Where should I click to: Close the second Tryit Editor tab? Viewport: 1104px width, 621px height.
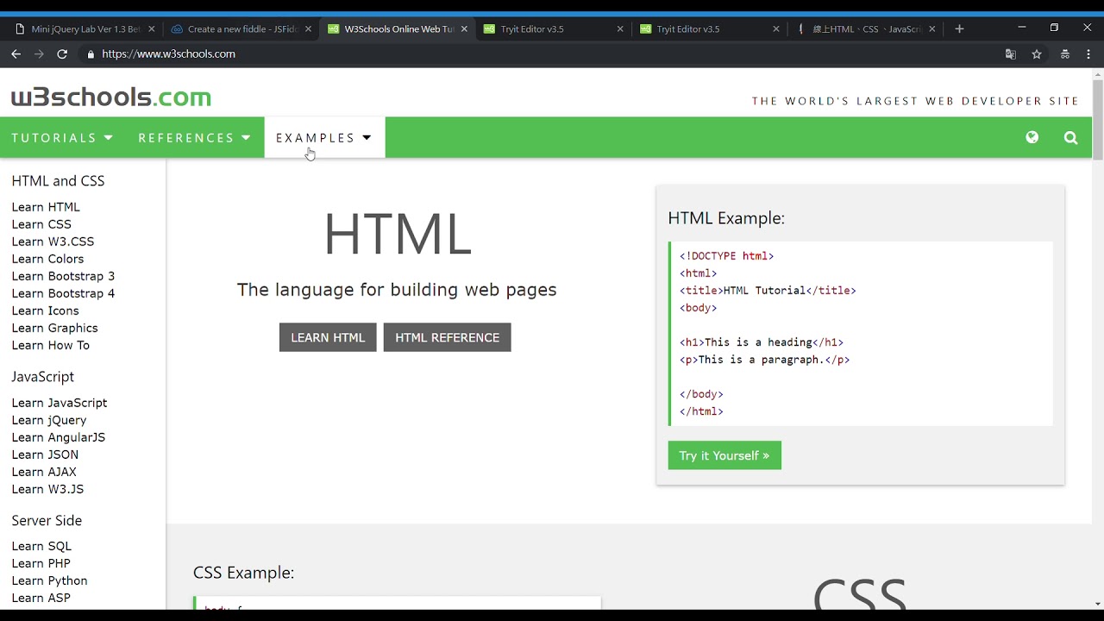[x=776, y=28]
